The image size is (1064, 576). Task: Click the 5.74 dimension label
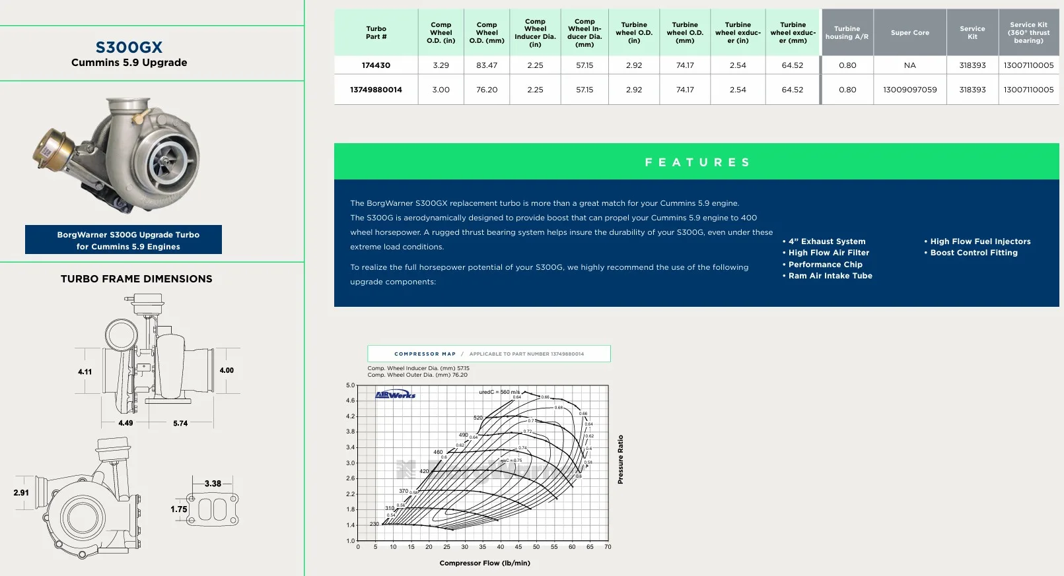click(x=180, y=424)
